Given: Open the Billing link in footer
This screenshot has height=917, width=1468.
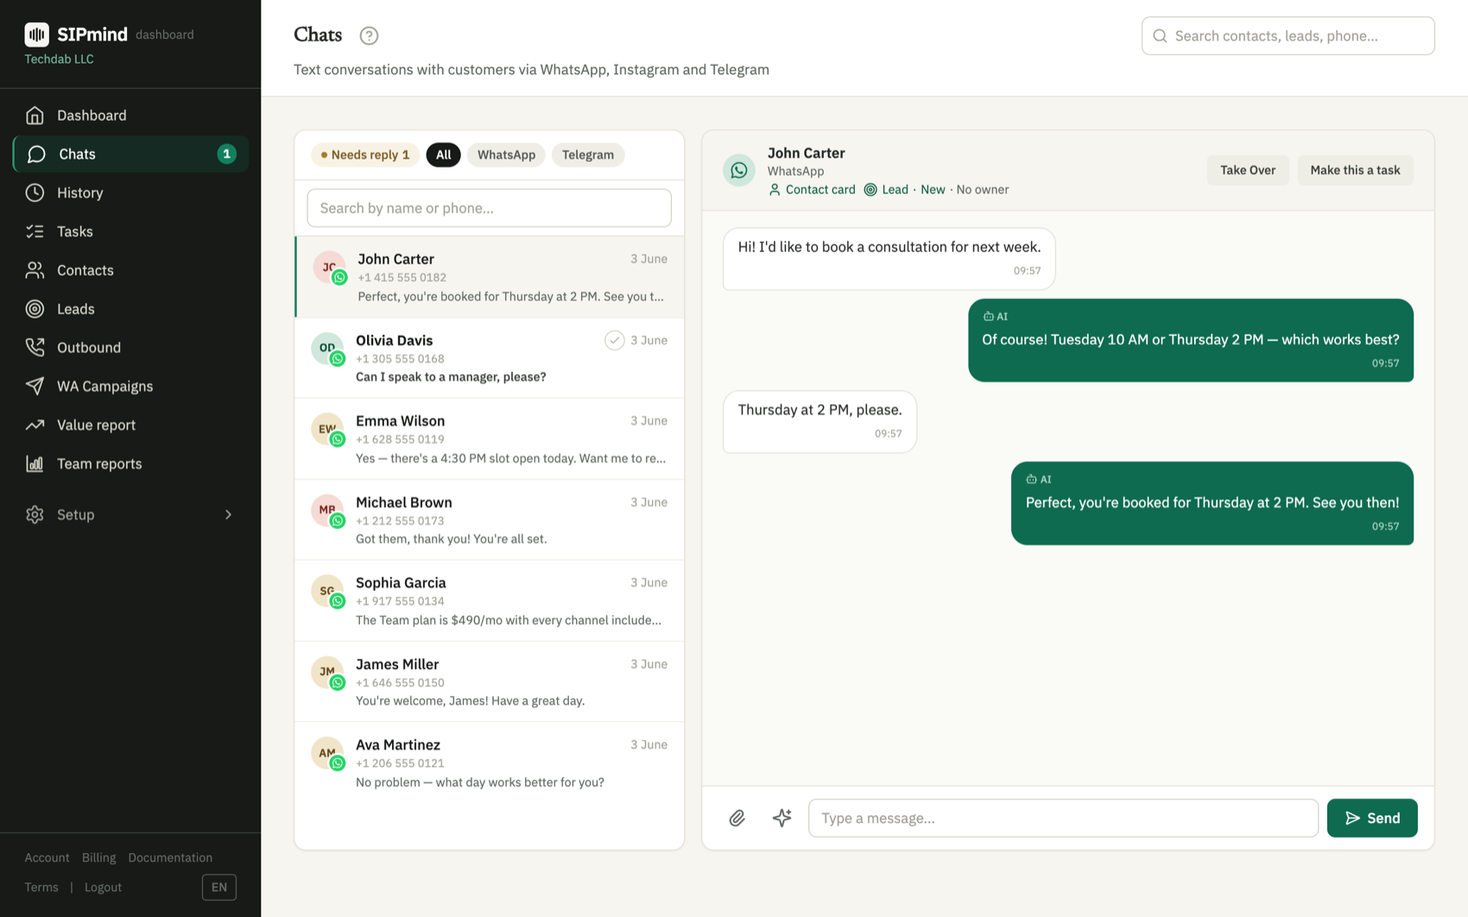Looking at the screenshot, I should pyautogui.click(x=98, y=857).
